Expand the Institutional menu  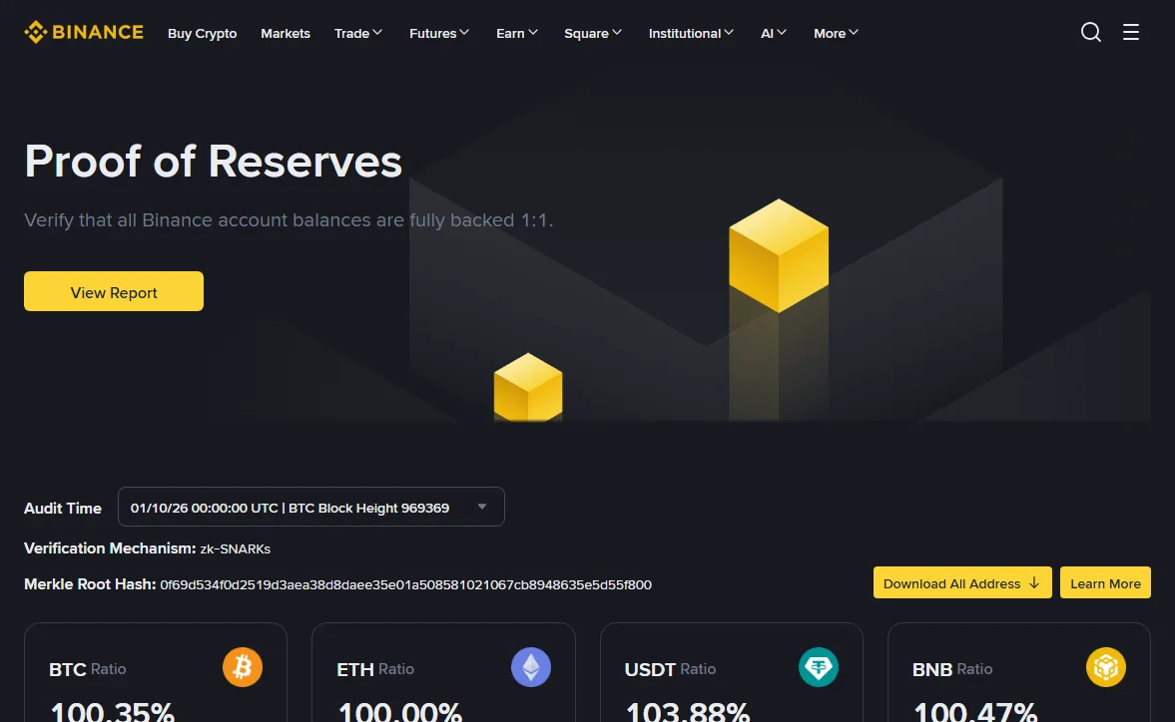tap(691, 33)
